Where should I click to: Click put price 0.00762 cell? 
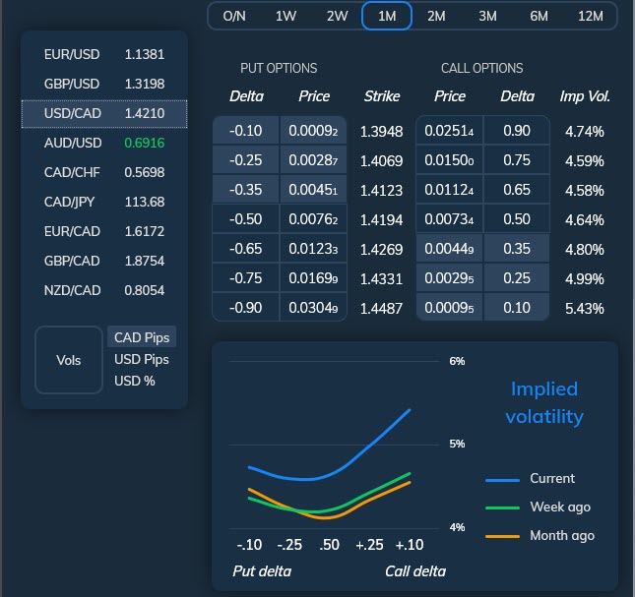pyautogui.click(x=313, y=219)
